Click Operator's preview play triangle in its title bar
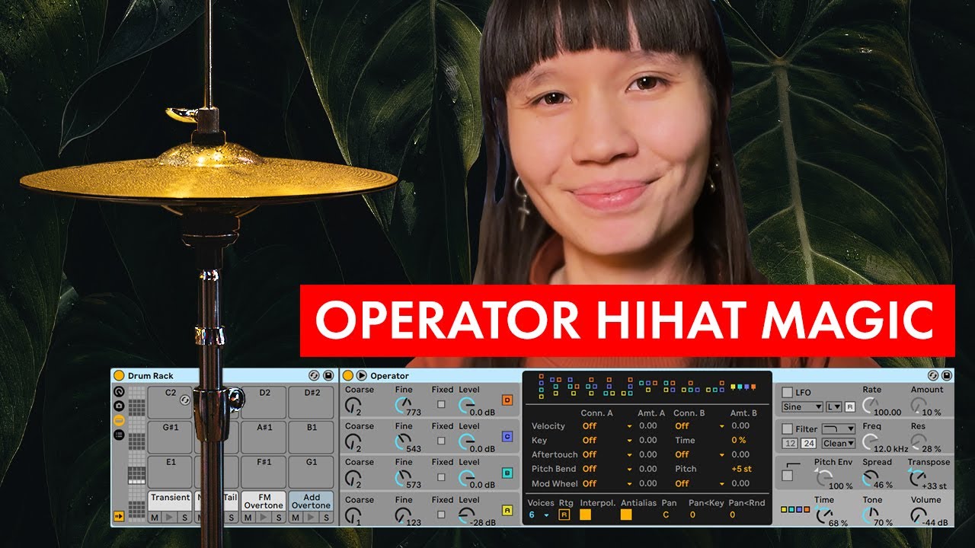Image resolution: width=975 pixels, height=548 pixels. click(x=360, y=375)
